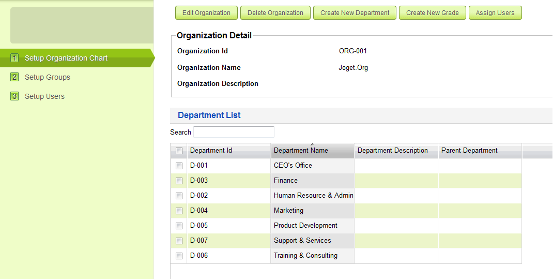553x279 pixels.
Task: Open Setup Organization Chart step
Action: pyautogui.click(x=66, y=58)
